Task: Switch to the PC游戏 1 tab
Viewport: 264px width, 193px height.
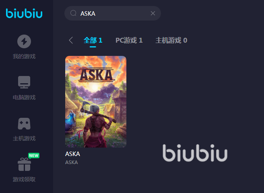Action: click(129, 40)
